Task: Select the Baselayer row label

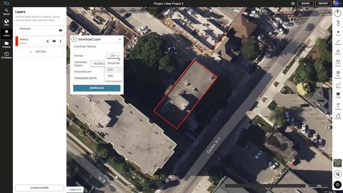Action: tap(25, 28)
